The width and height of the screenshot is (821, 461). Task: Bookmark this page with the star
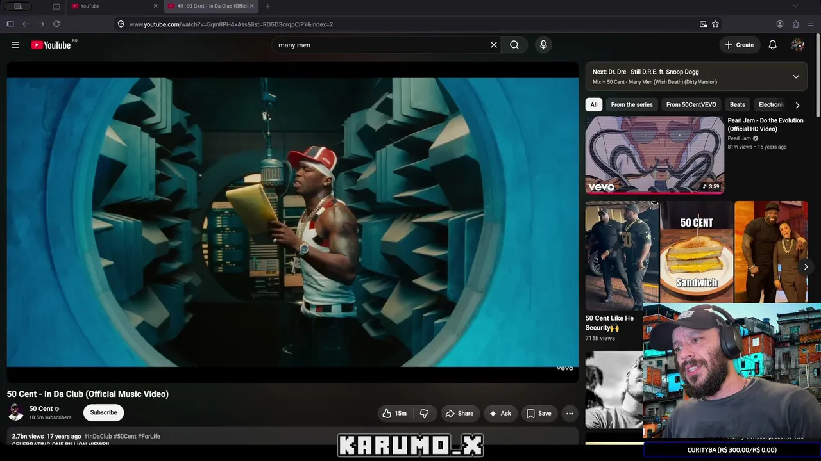715,24
